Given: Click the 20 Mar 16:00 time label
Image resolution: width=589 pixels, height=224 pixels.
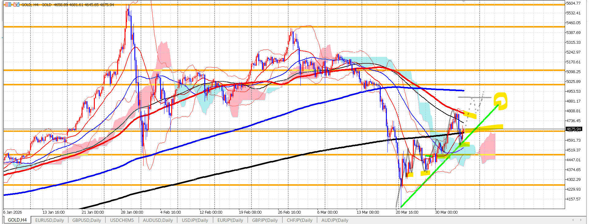Looking at the screenshot, I should (x=407, y=212).
